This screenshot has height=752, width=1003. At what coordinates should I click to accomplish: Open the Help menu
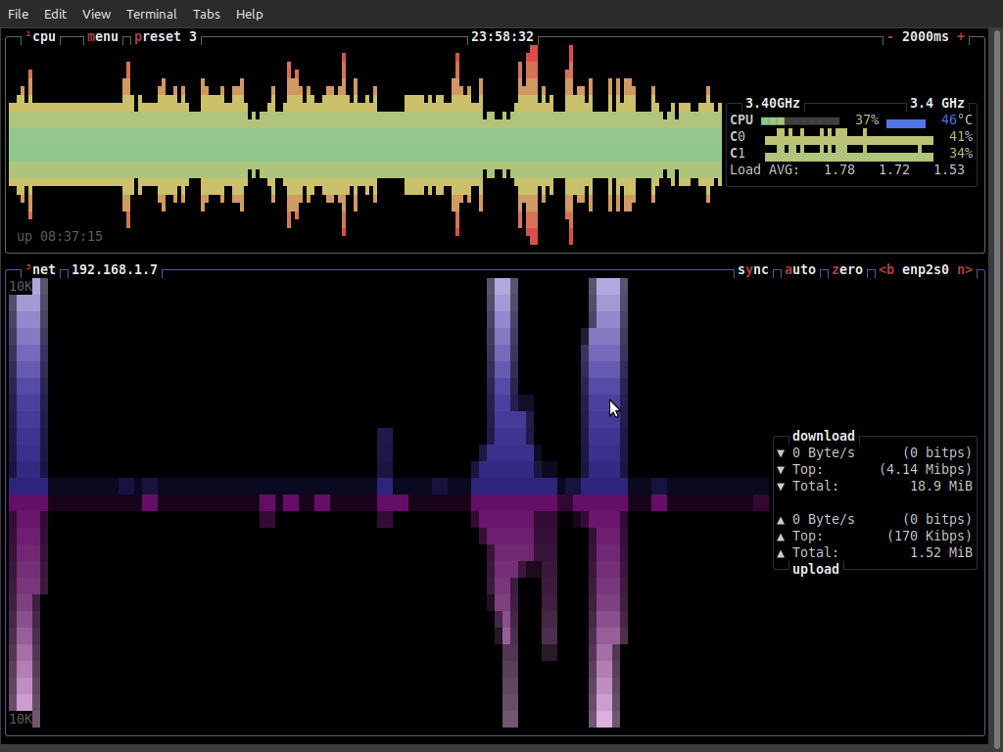250,14
